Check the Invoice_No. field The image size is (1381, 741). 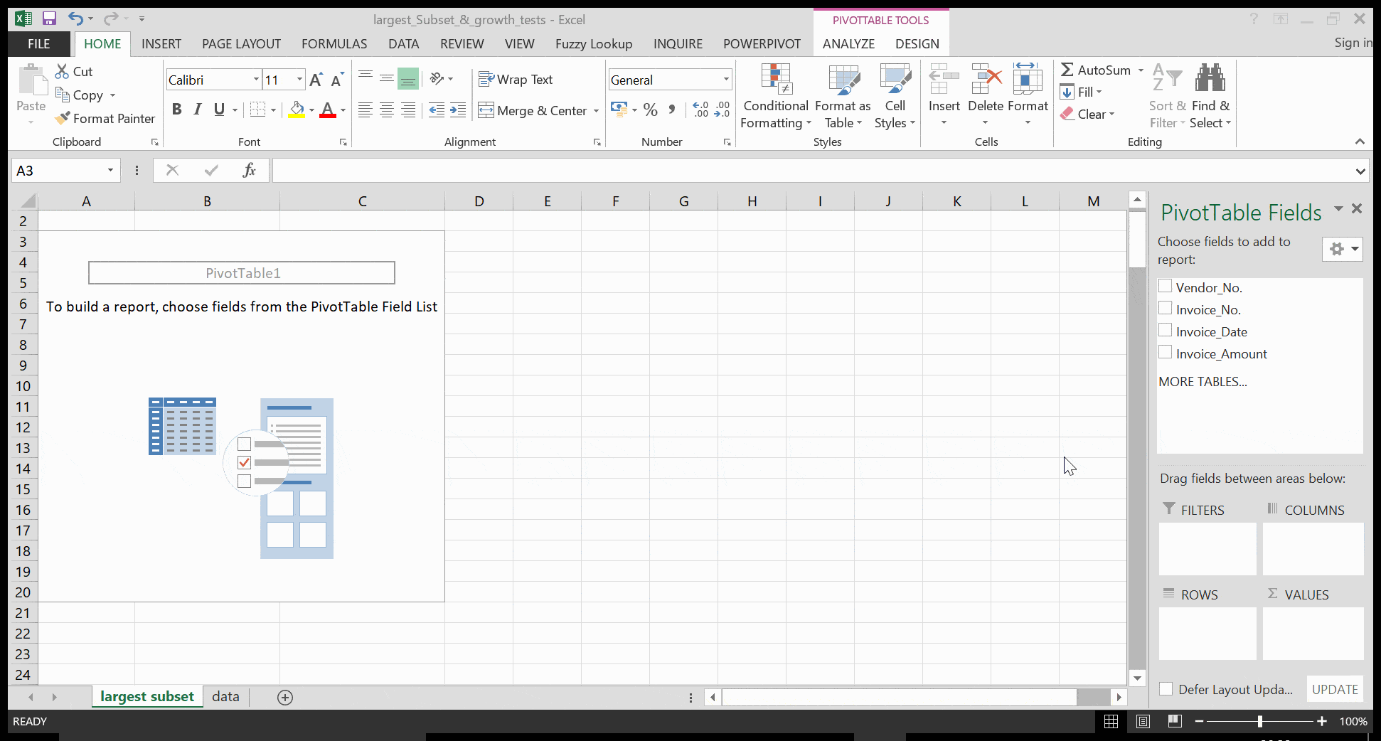click(1165, 308)
